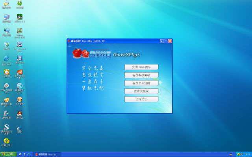
Task: Select the 备份个人资料 button
Action: point(141,83)
